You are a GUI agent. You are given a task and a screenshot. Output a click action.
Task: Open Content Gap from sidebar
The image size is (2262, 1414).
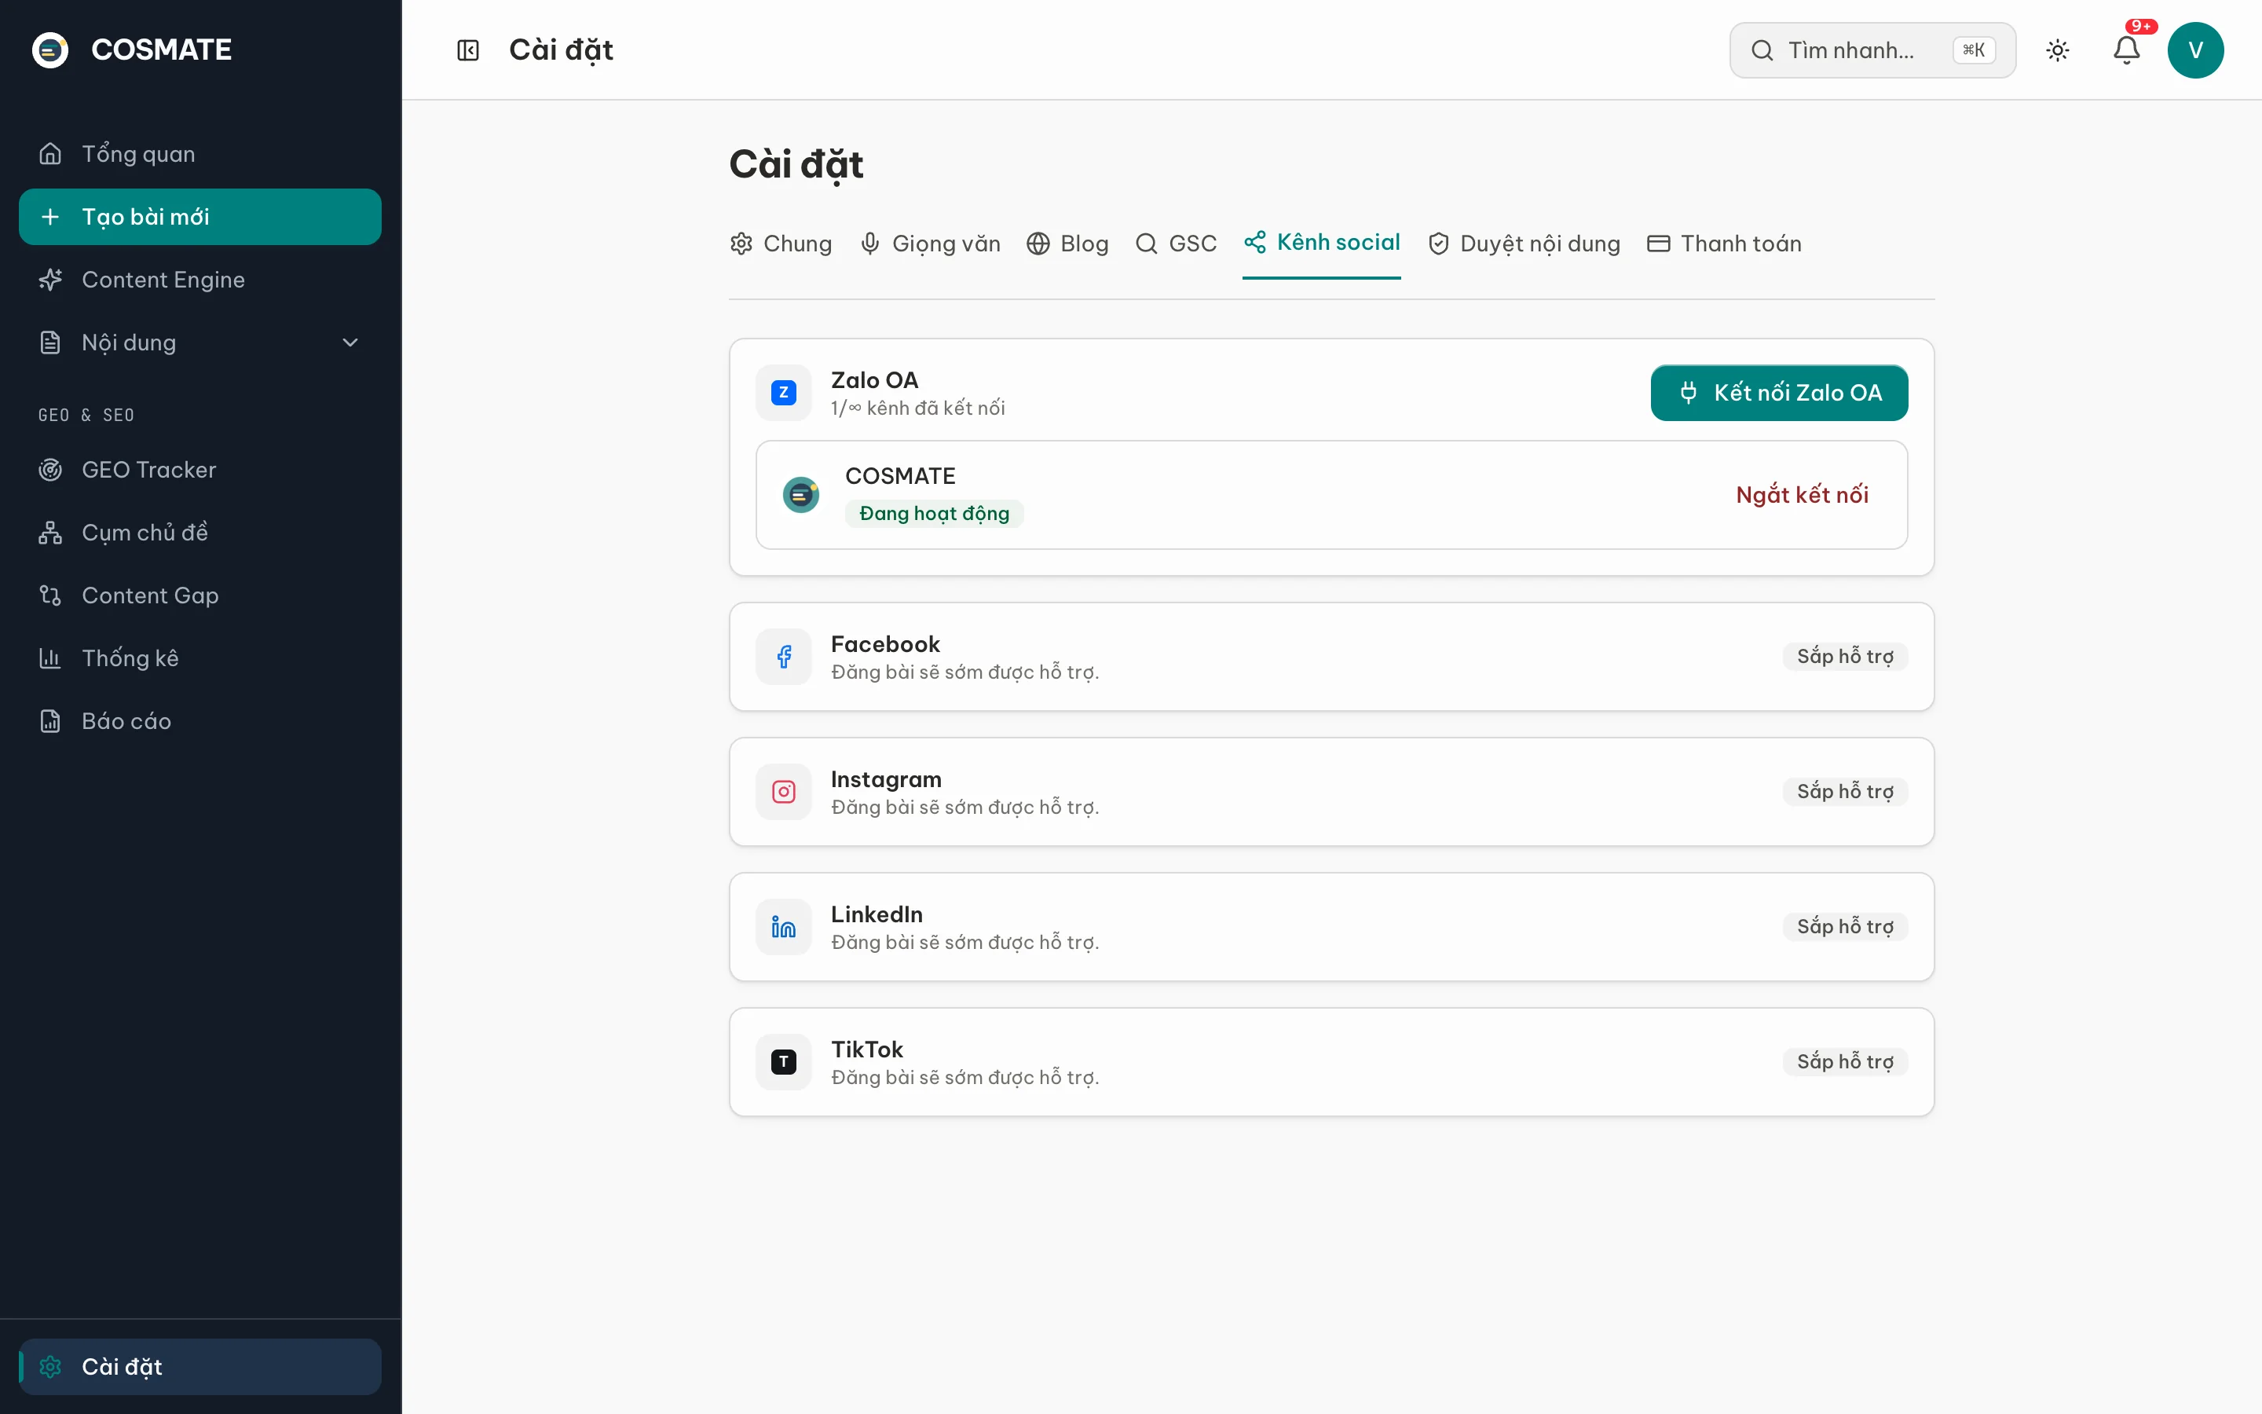(200, 595)
